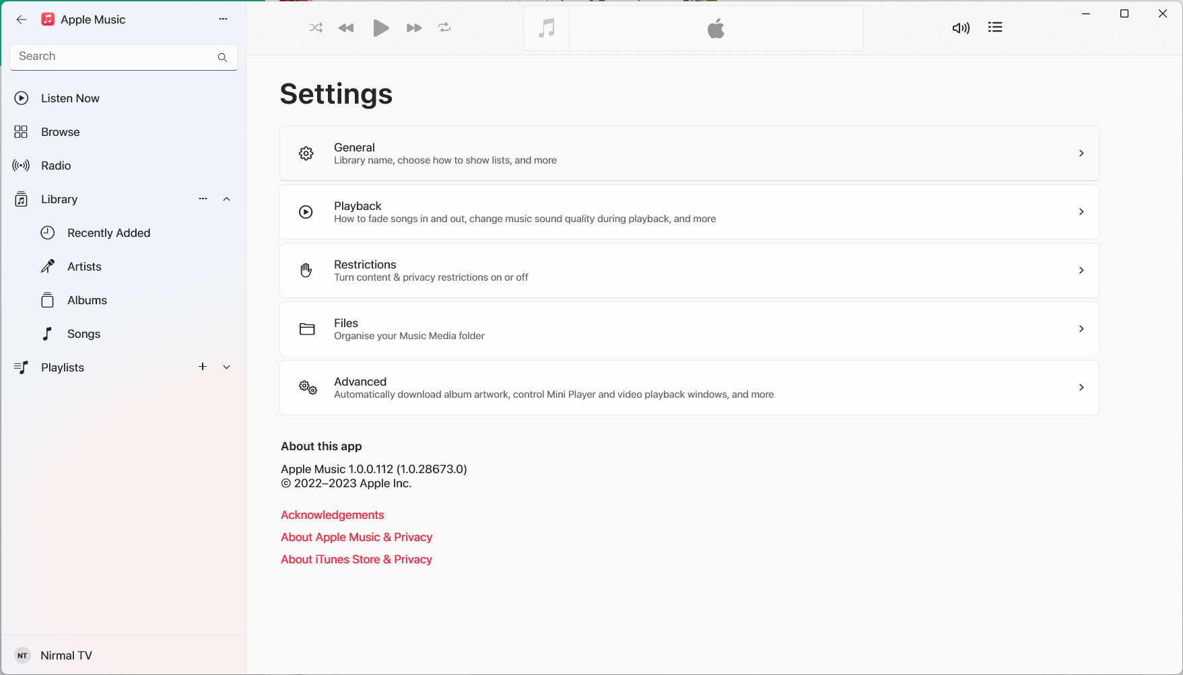
Task: Click the Browse grid icon
Action: tap(21, 132)
